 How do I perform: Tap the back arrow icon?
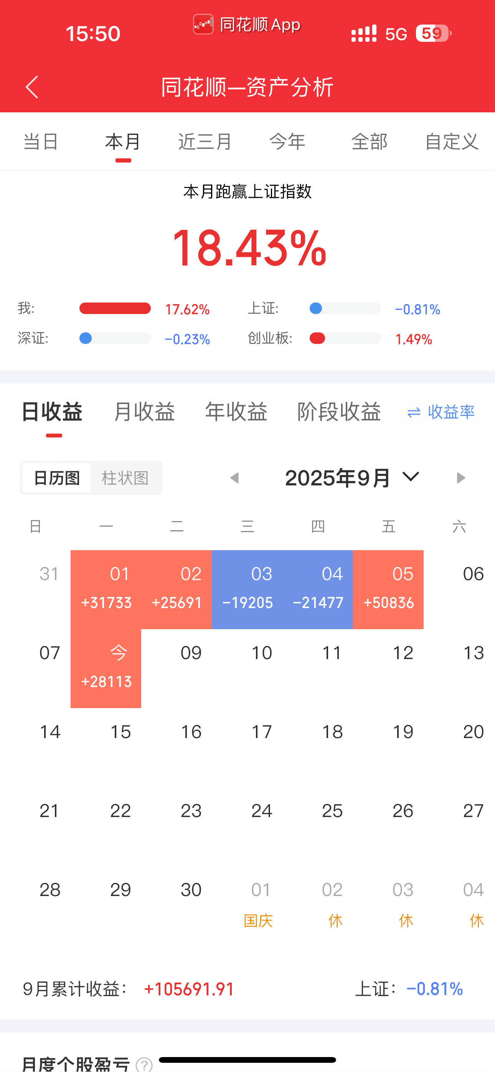pos(32,87)
